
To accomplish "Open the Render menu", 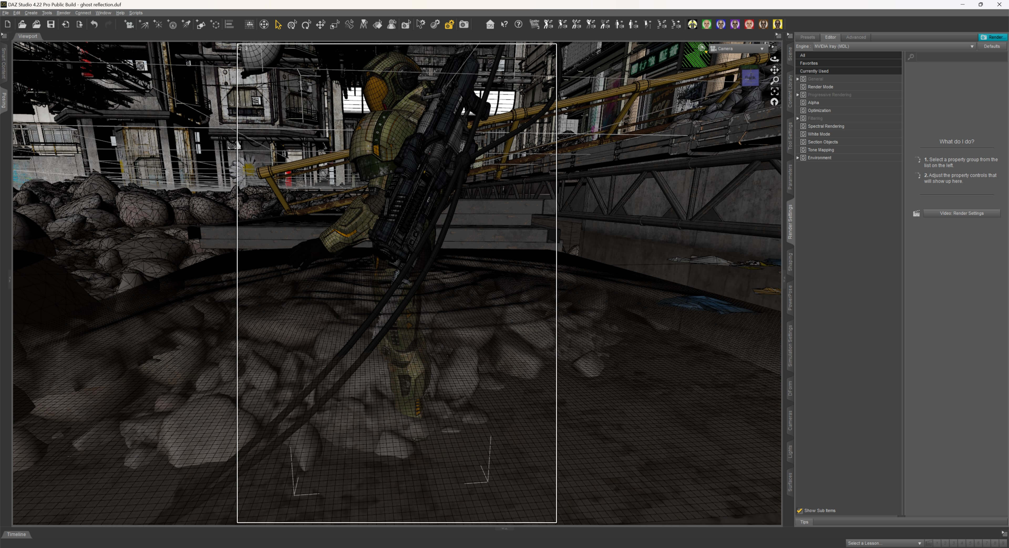I will tap(63, 13).
